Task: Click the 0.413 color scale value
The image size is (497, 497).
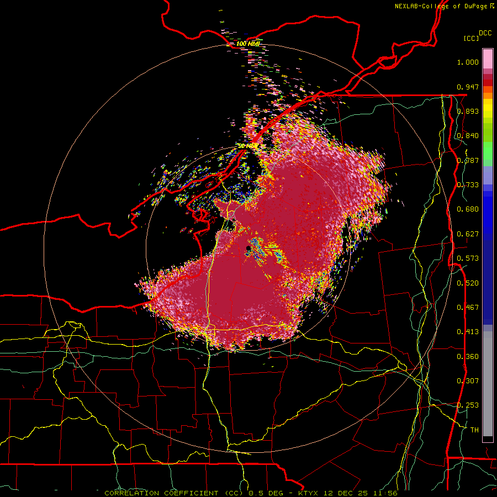Action: point(468,332)
